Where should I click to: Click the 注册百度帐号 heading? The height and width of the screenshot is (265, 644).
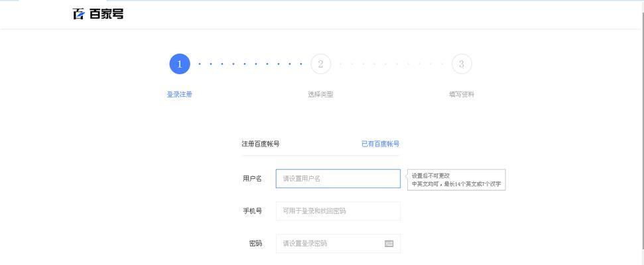tap(261, 144)
